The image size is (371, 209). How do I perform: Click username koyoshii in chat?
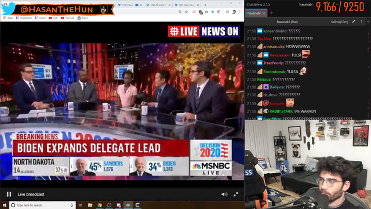click(x=277, y=103)
